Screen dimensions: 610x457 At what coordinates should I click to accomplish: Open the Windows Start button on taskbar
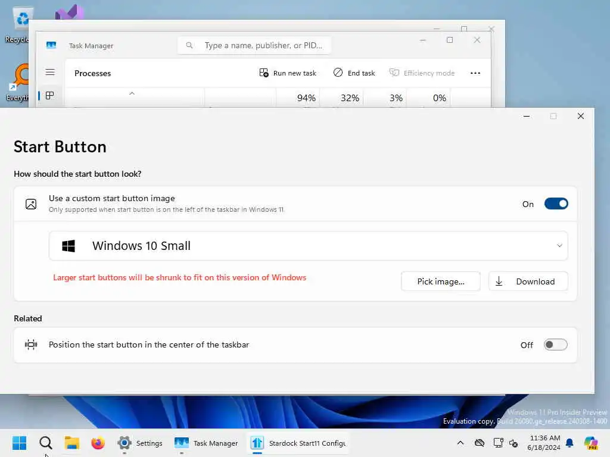[x=19, y=443]
